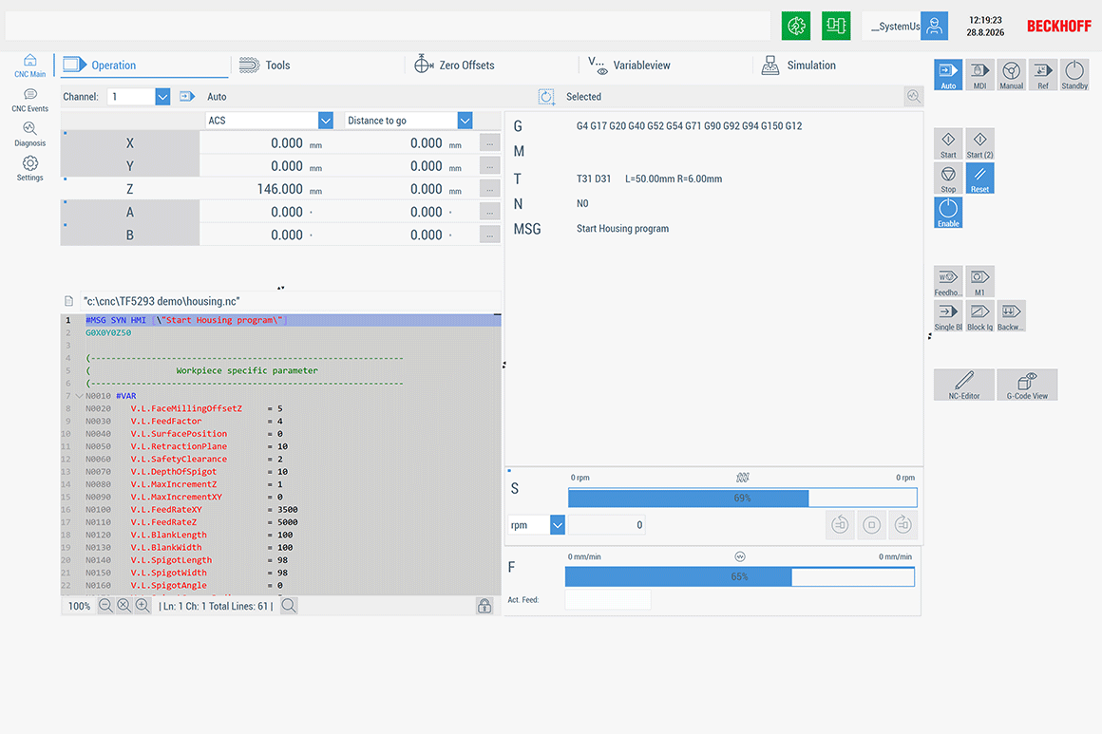Switch to Auto operating mode
1102x734 pixels.
[948, 74]
